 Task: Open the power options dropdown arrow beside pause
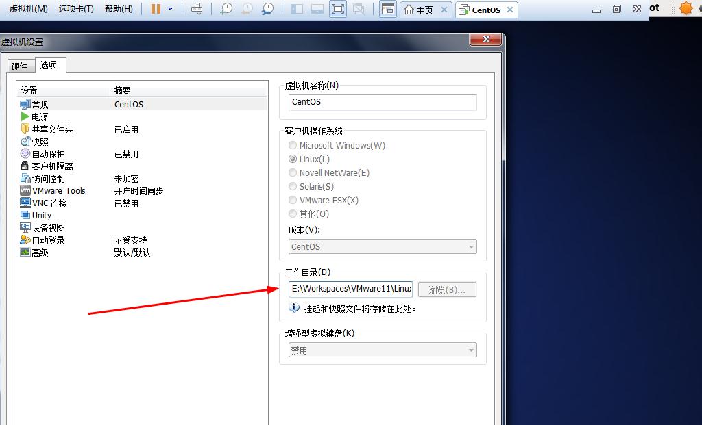tap(170, 9)
